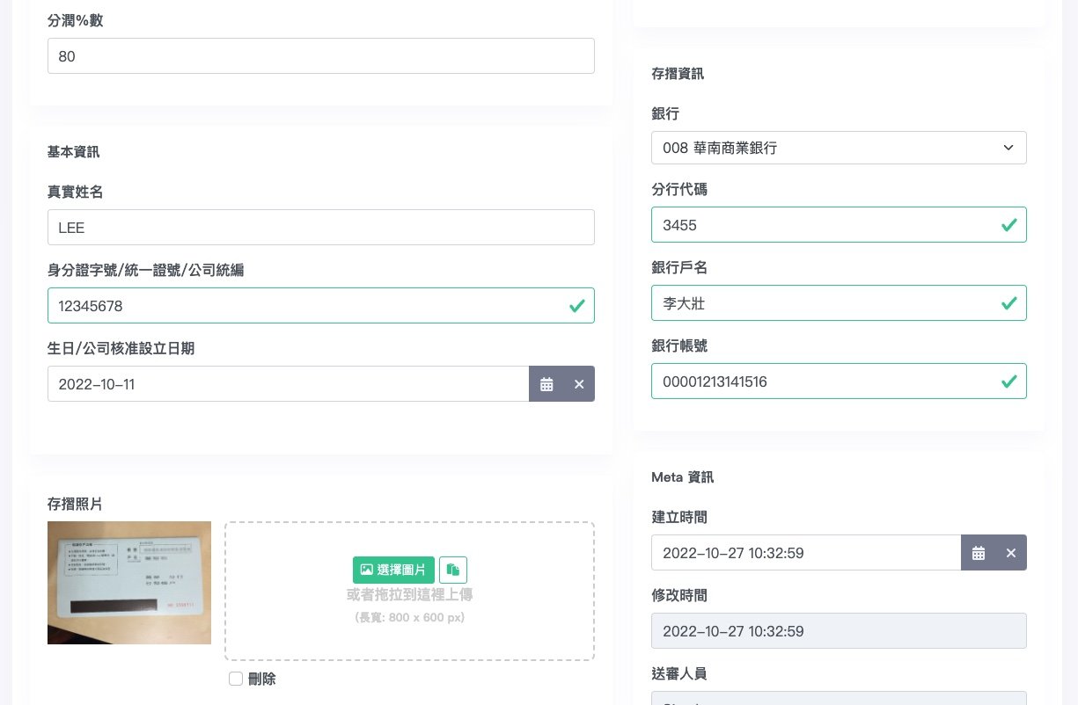
Task: Open calendar picker for 建立時間 field
Action: click(978, 553)
